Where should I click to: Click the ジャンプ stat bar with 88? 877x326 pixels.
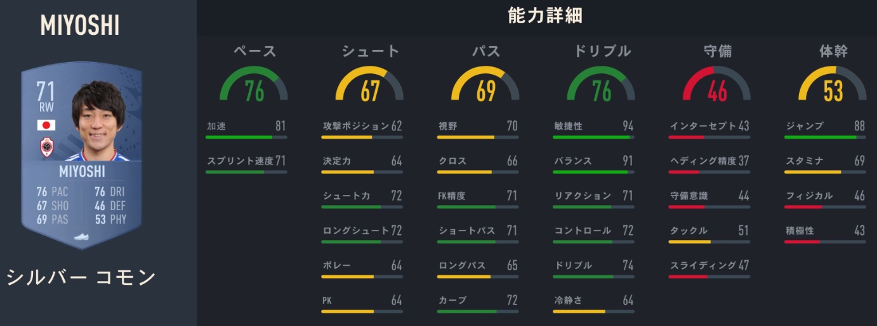(x=825, y=137)
